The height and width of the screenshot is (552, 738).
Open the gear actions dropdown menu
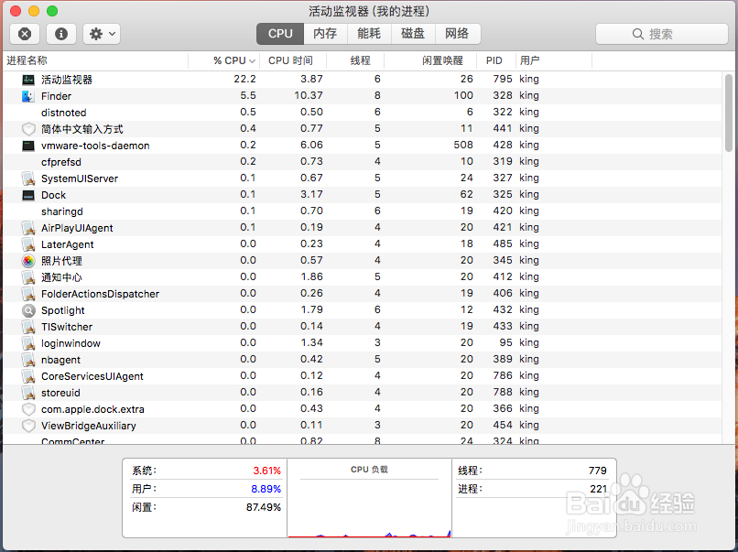click(x=102, y=34)
